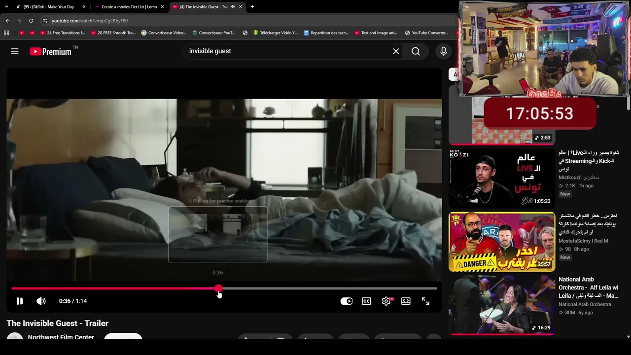Switch to Create a movies Tier List tab
Screen dimensions: 631x355
coord(129,7)
